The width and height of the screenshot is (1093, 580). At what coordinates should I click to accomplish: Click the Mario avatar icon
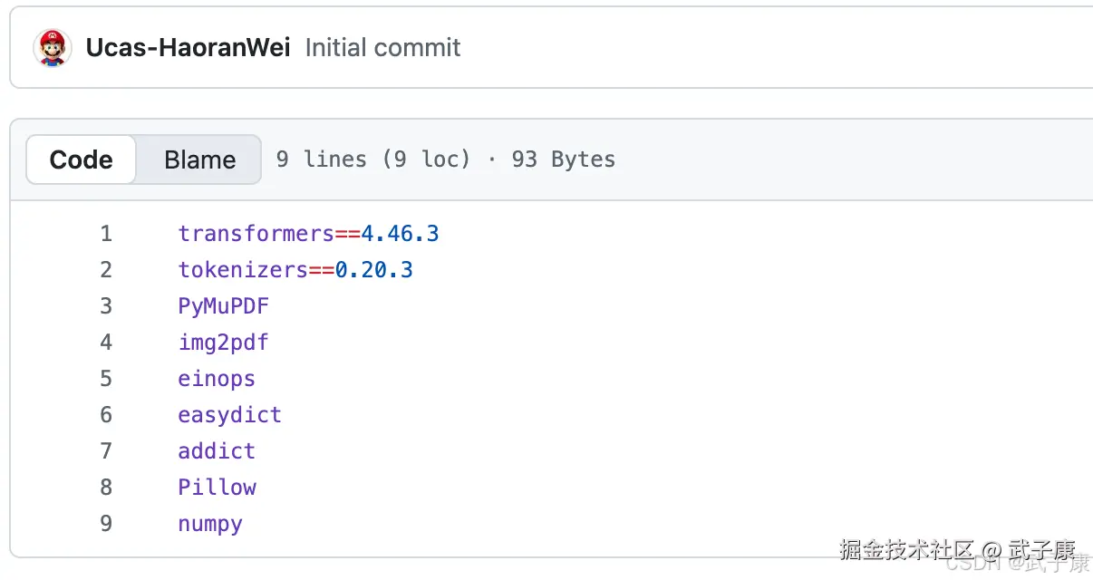[x=53, y=48]
